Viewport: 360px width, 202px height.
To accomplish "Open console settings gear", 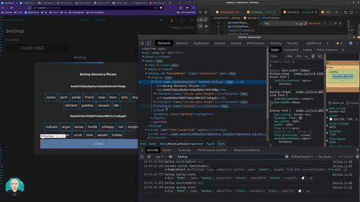I will 357,157.
